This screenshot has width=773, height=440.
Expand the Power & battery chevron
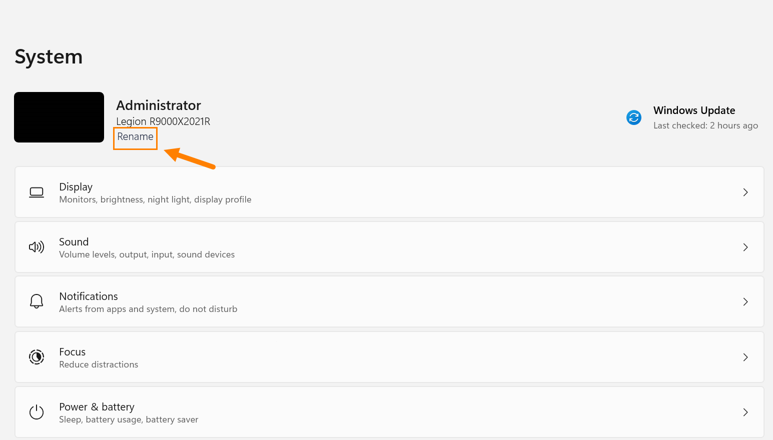745,412
